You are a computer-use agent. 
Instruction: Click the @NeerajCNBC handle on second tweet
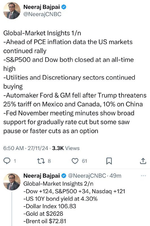click(x=87, y=176)
